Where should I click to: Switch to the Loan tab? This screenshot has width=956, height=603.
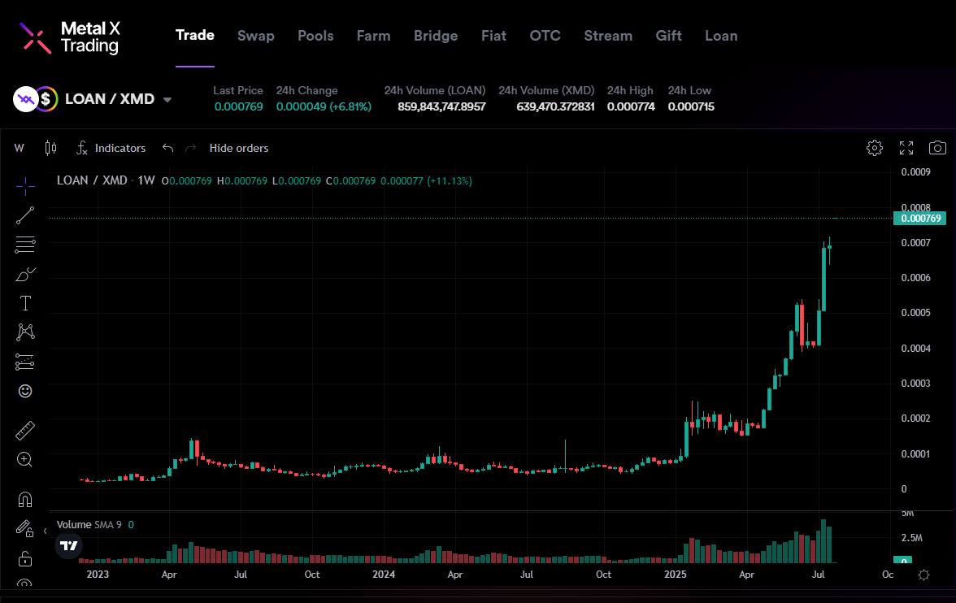(720, 36)
